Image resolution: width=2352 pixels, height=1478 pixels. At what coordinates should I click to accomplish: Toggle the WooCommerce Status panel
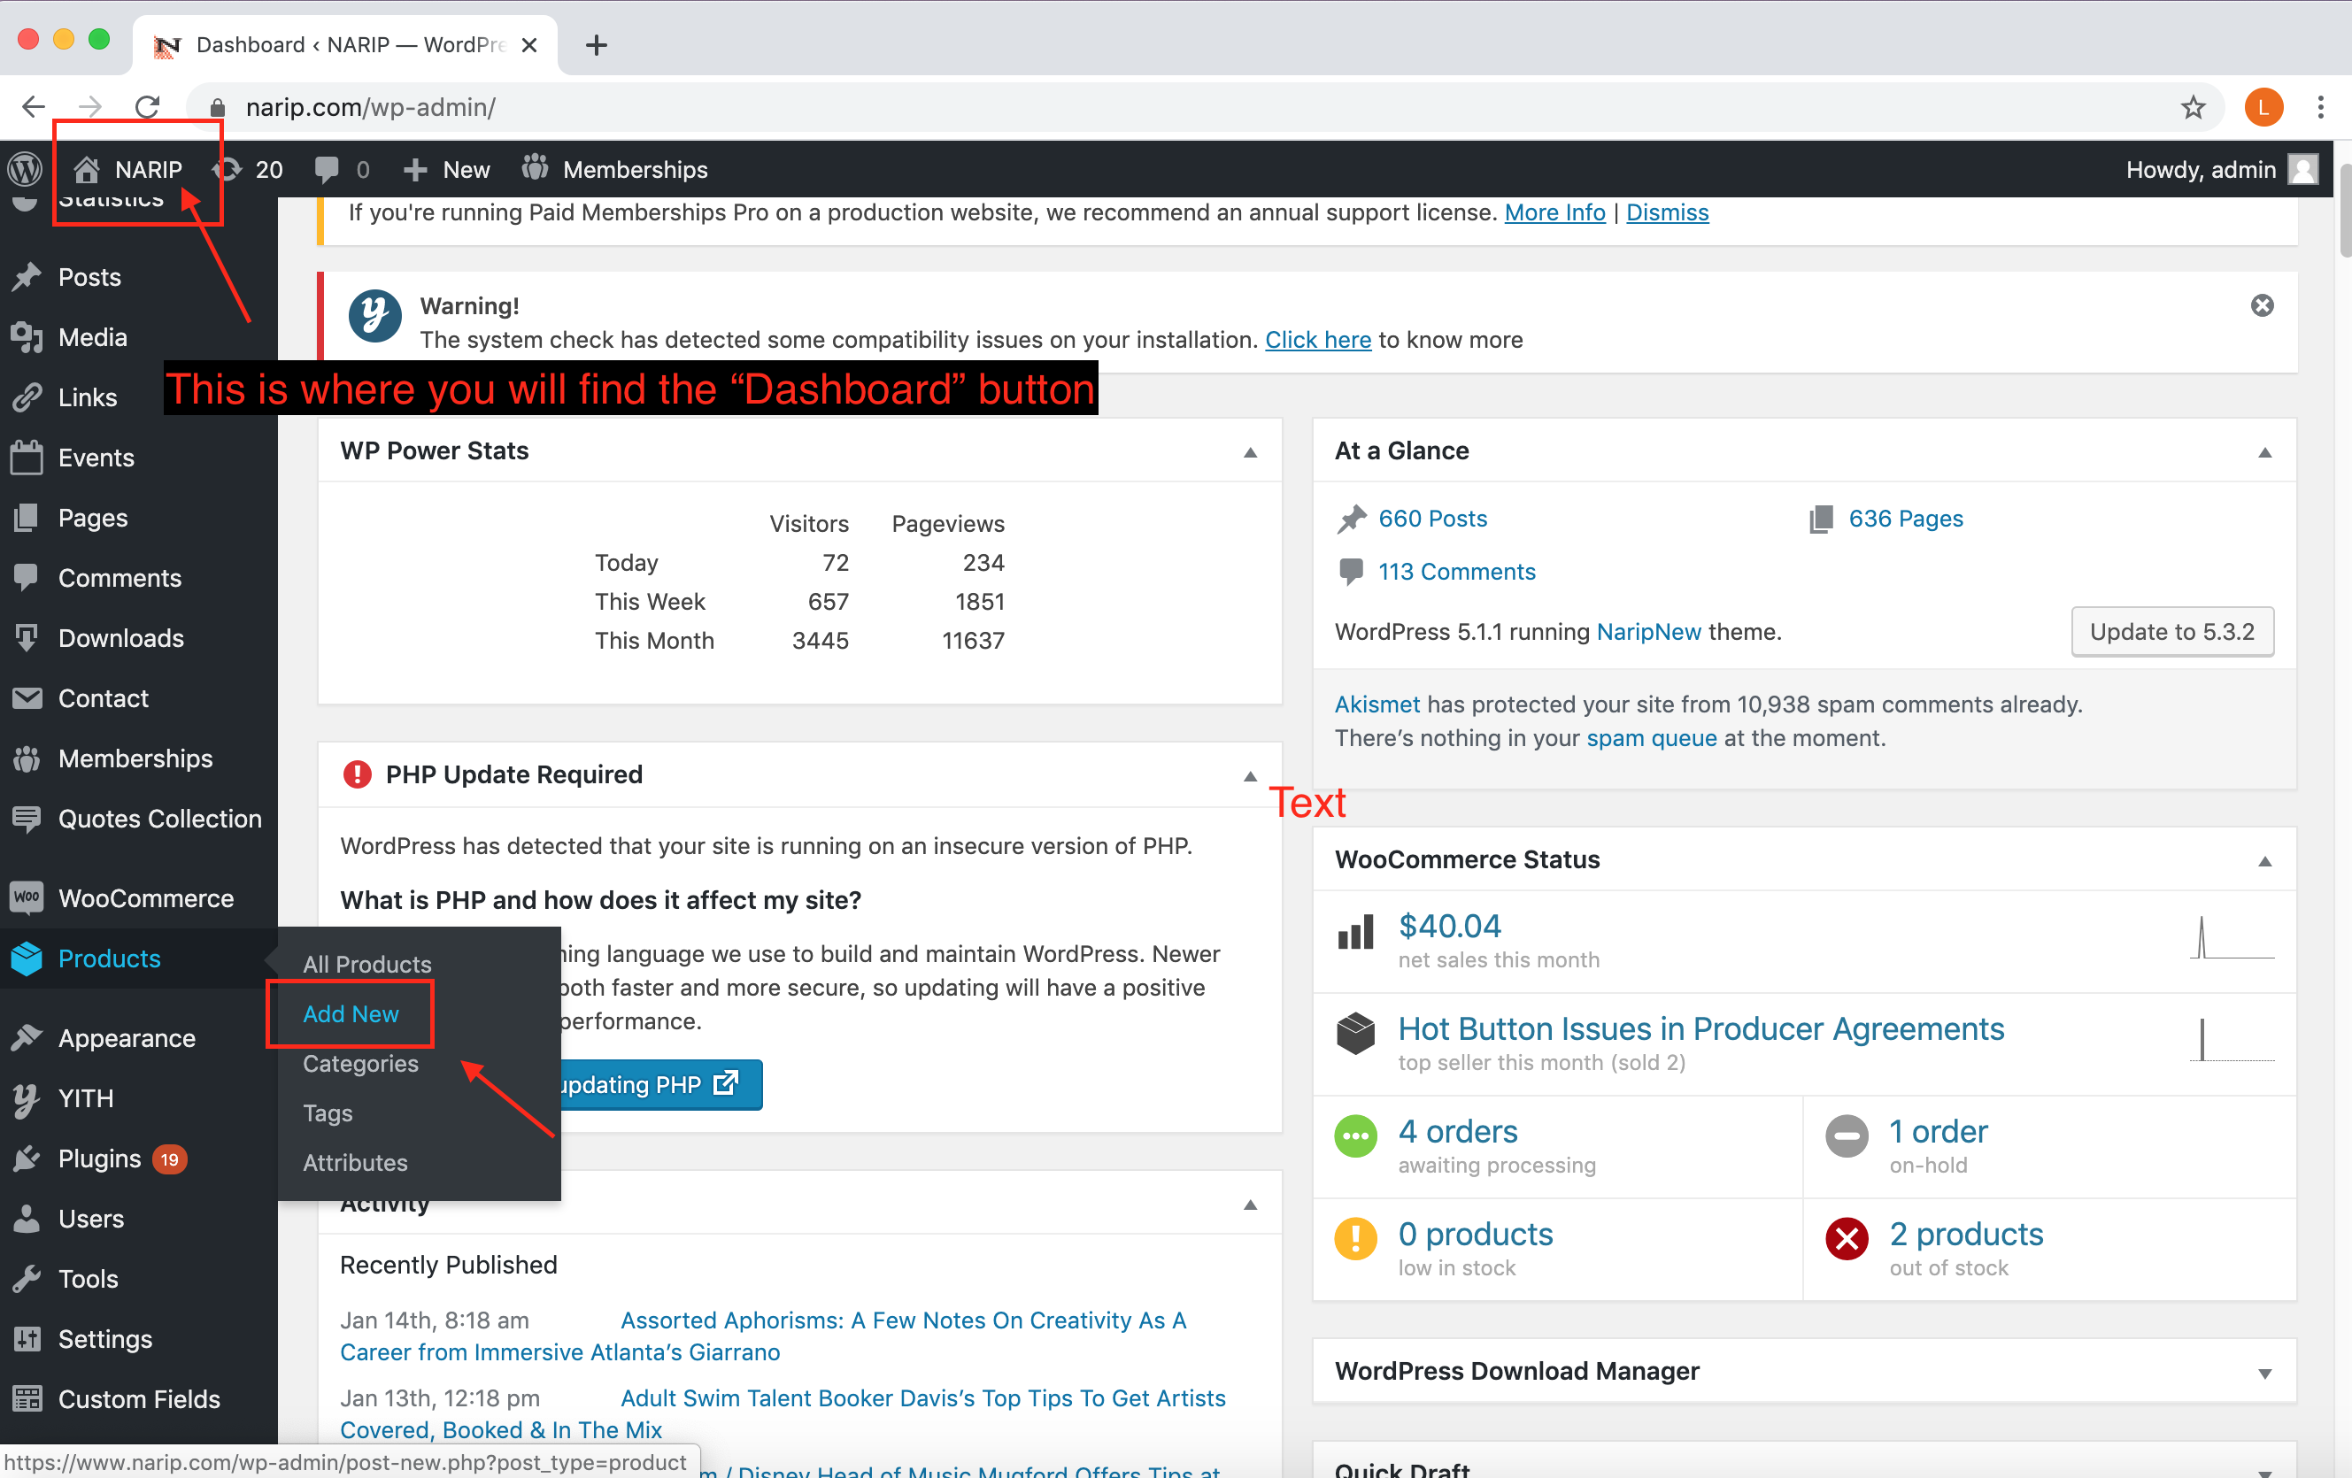pyautogui.click(x=2264, y=860)
